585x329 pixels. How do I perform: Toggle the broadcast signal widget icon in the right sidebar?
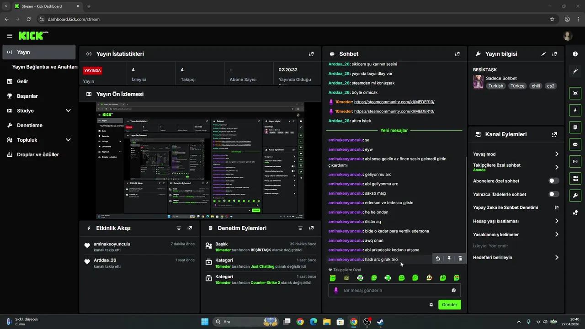coord(575,161)
